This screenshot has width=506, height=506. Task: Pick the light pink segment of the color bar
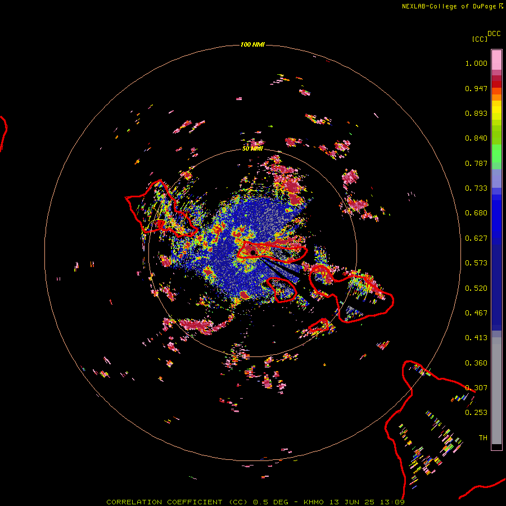coord(496,60)
